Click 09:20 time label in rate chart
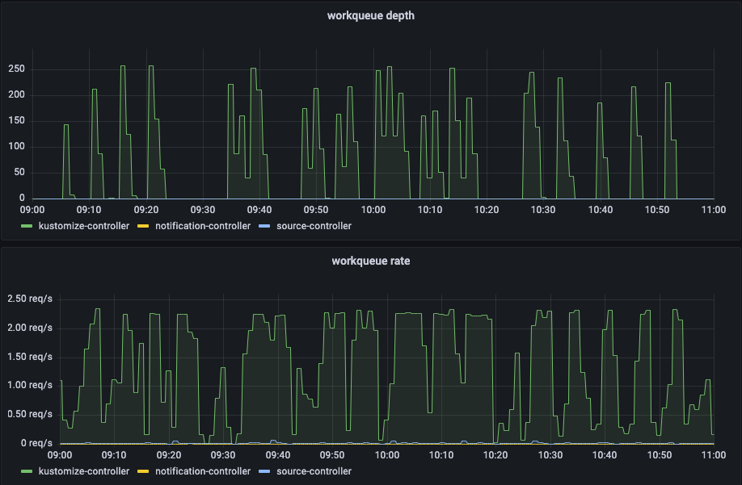Image resolution: width=742 pixels, height=485 pixels. [169, 455]
